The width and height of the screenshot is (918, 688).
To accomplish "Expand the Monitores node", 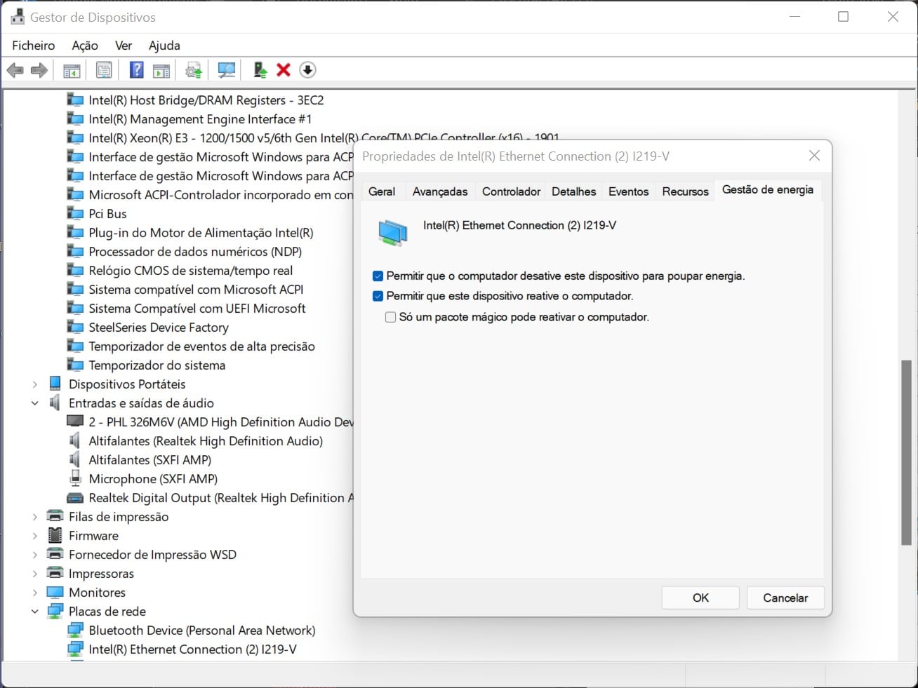I will [34, 593].
